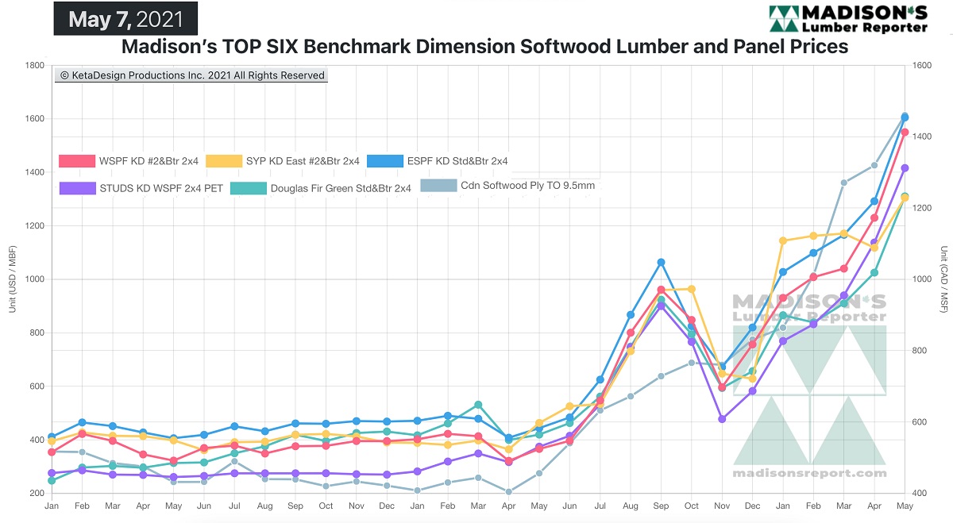Click the teal Douglas Fir peak before the April dip
Image resolution: width=953 pixels, height=523 pixels.
point(478,405)
